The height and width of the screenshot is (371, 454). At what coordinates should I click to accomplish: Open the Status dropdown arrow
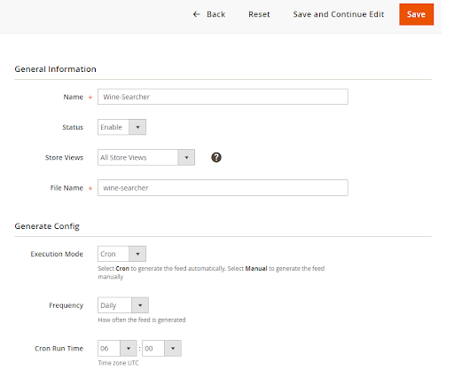tap(137, 127)
